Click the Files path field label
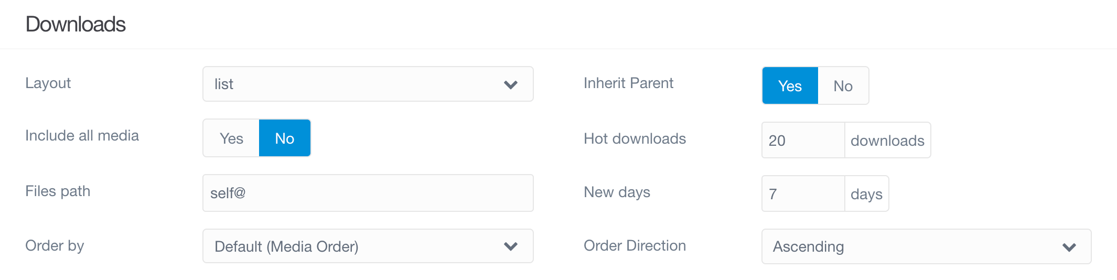 click(x=58, y=191)
